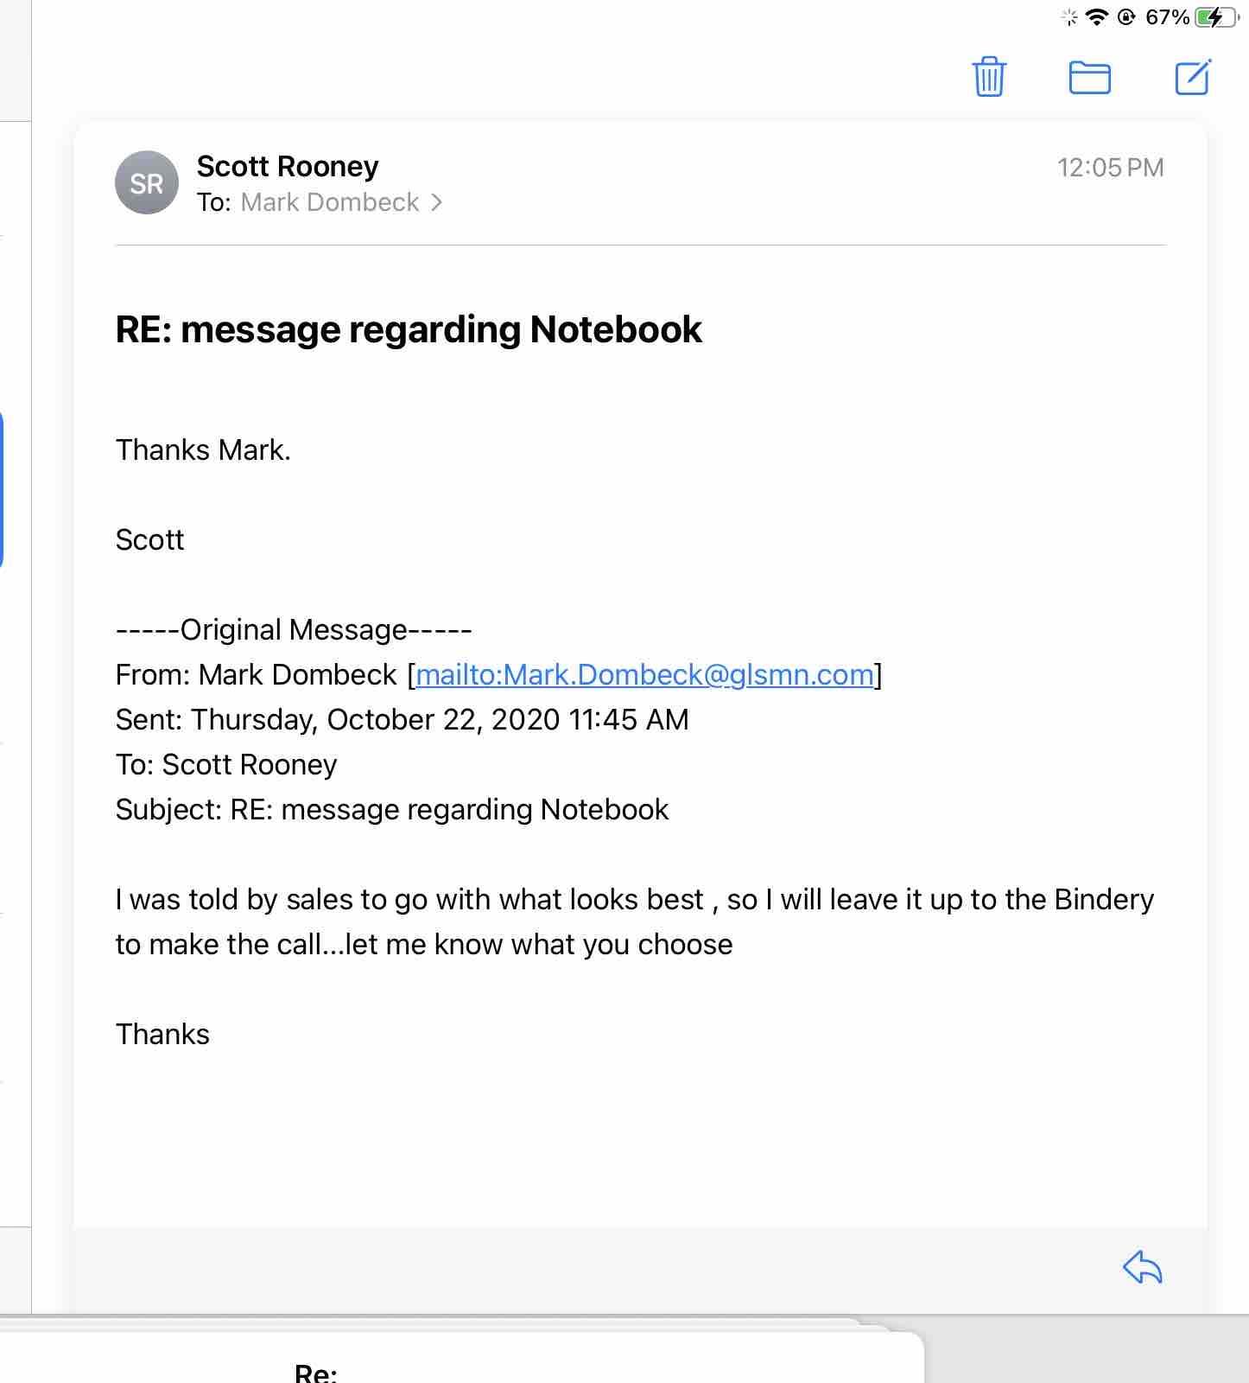Tap the network activity spinner icon
Screen dimensions: 1249x1383
1070,17
